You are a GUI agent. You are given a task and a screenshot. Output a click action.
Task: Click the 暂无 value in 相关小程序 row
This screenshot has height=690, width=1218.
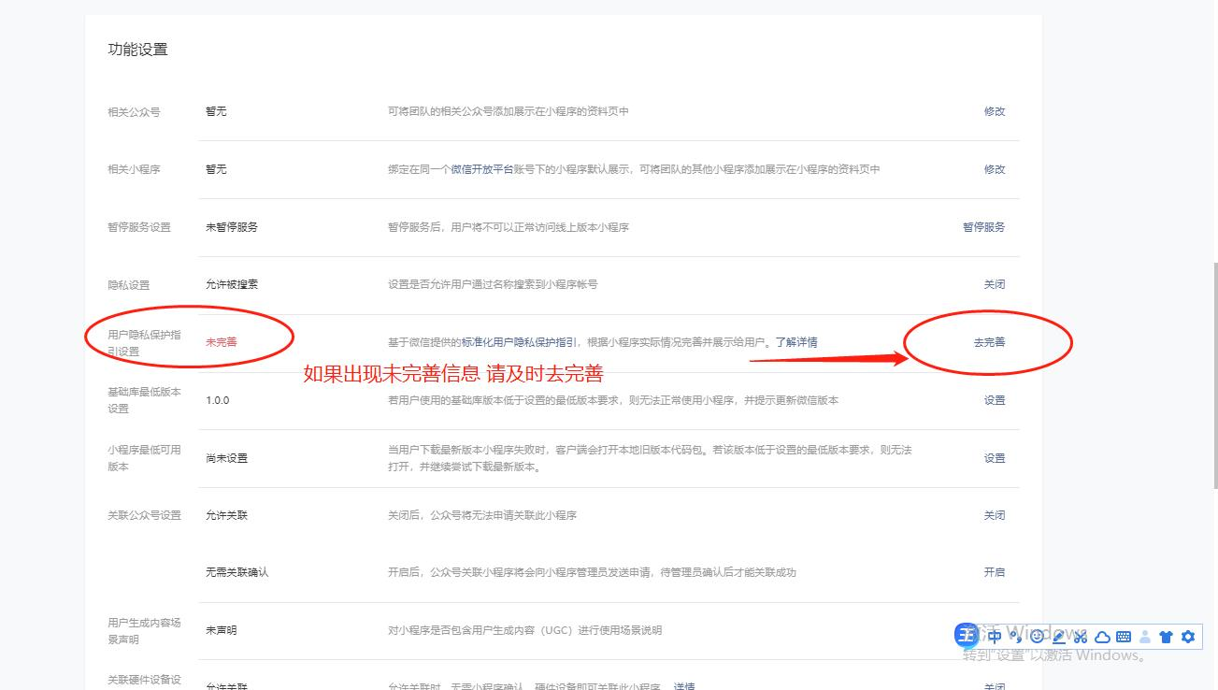[x=216, y=169]
